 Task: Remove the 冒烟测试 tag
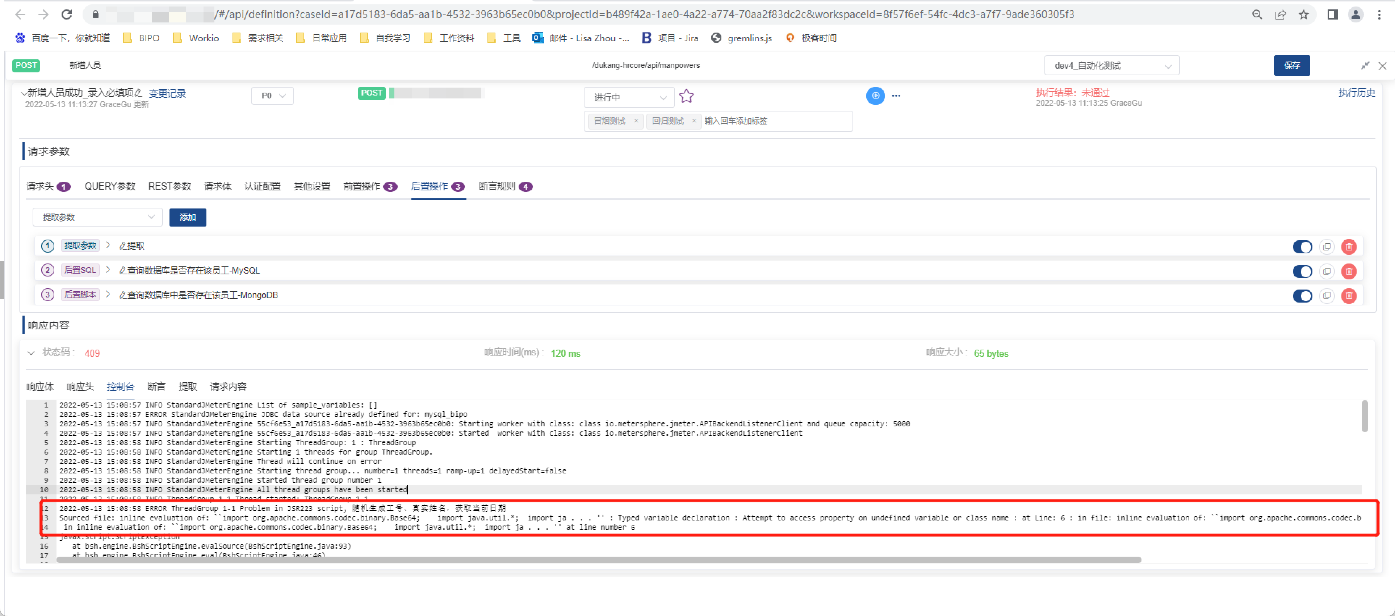click(x=636, y=121)
